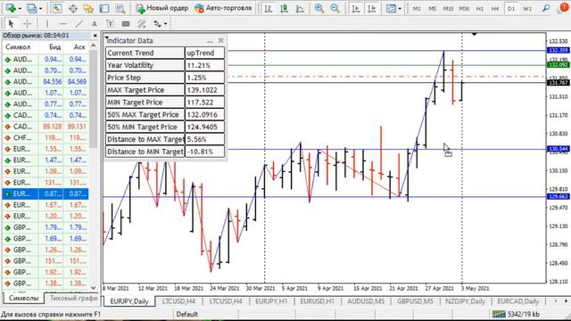Switch to line chart type
The height and width of the screenshot is (321, 571).
point(300,8)
